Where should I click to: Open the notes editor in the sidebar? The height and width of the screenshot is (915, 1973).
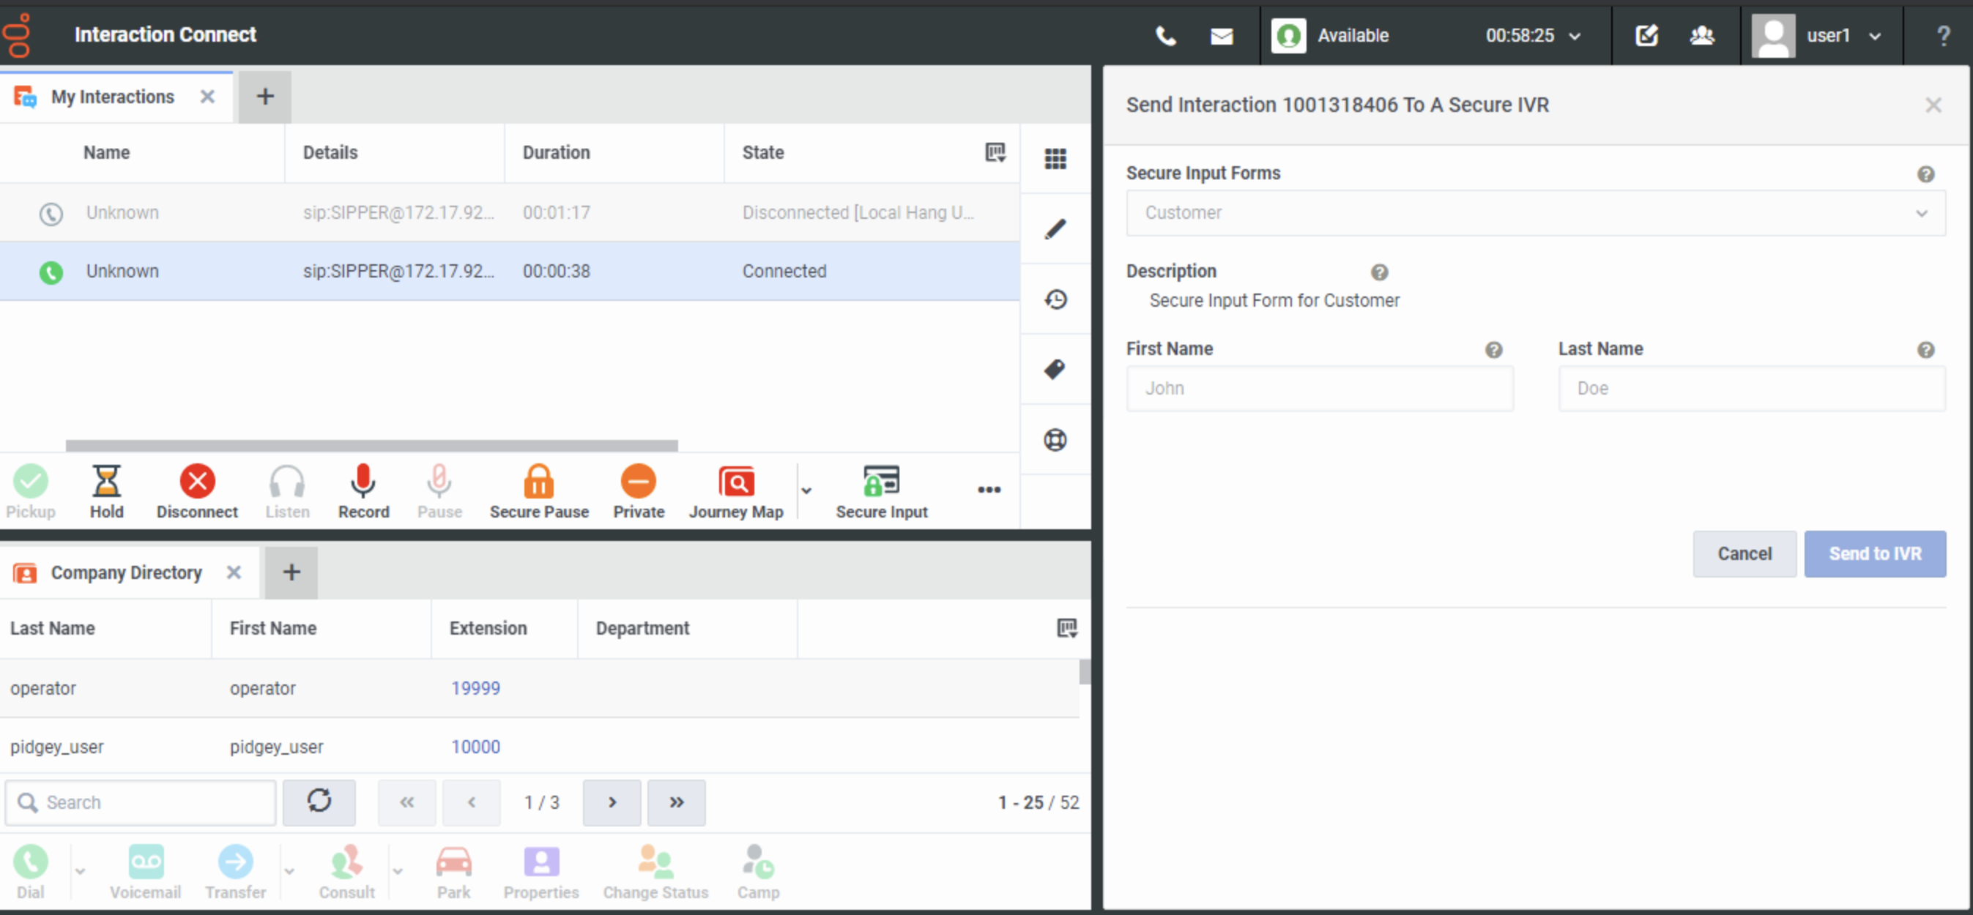(x=1055, y=228)
